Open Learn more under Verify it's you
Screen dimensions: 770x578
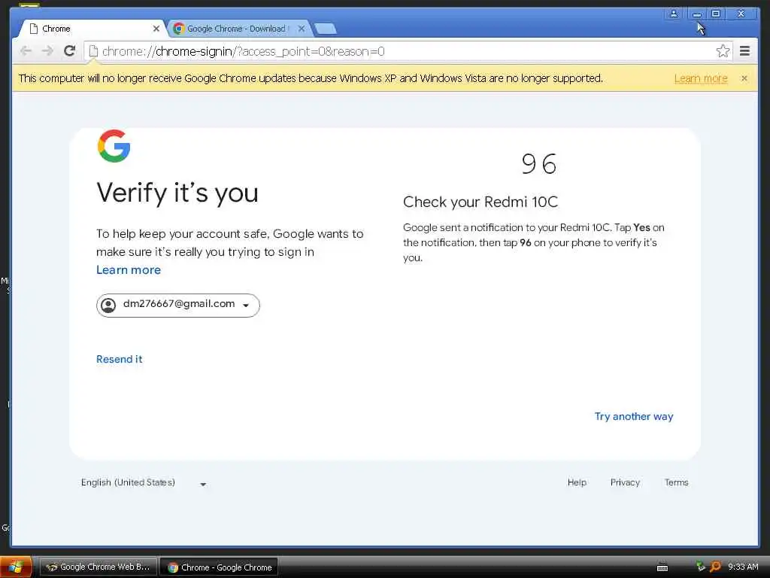click(129, 270)
